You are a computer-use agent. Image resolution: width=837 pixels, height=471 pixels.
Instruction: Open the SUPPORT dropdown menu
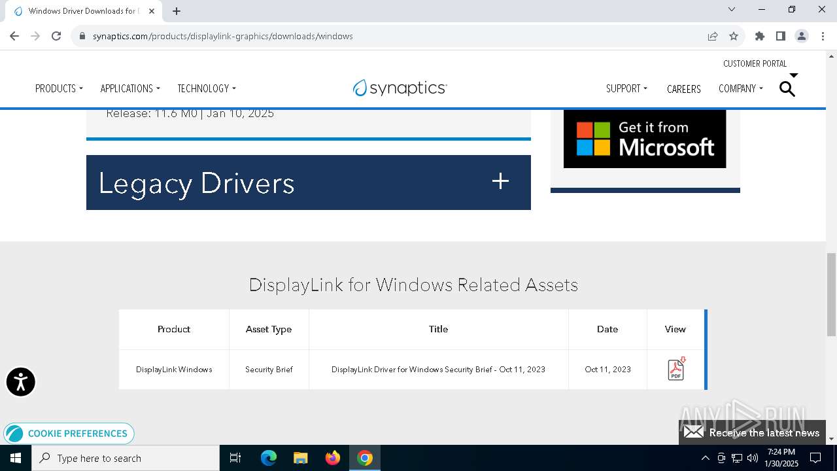[626, 88]
